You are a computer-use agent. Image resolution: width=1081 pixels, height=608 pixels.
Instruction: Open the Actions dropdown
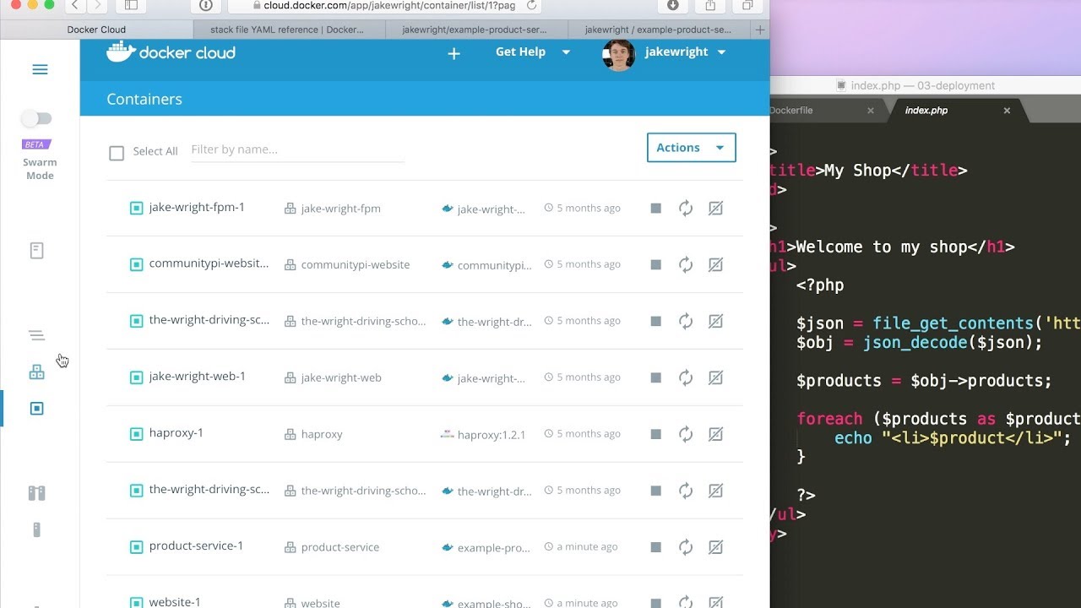[x=691, y=148]
